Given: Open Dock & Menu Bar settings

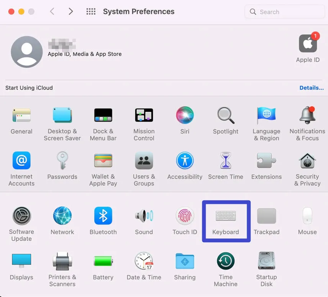Looking at the screenshot, I should [x=103, y=124].
